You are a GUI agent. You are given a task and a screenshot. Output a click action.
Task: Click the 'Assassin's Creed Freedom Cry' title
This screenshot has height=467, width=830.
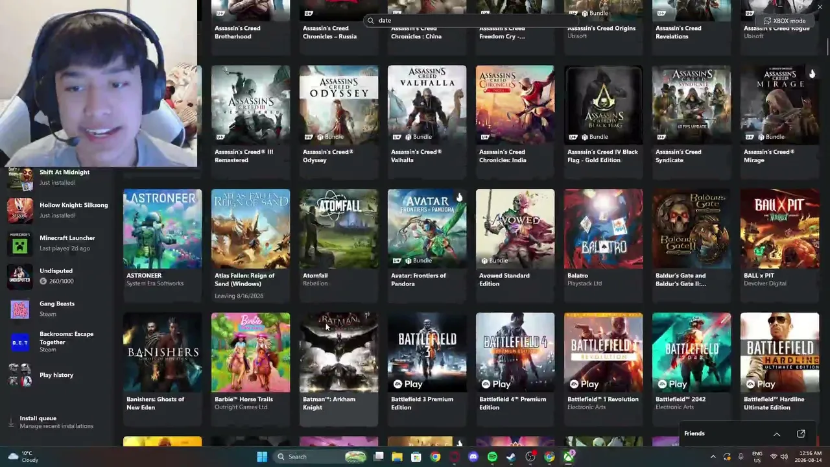point(502,32)
